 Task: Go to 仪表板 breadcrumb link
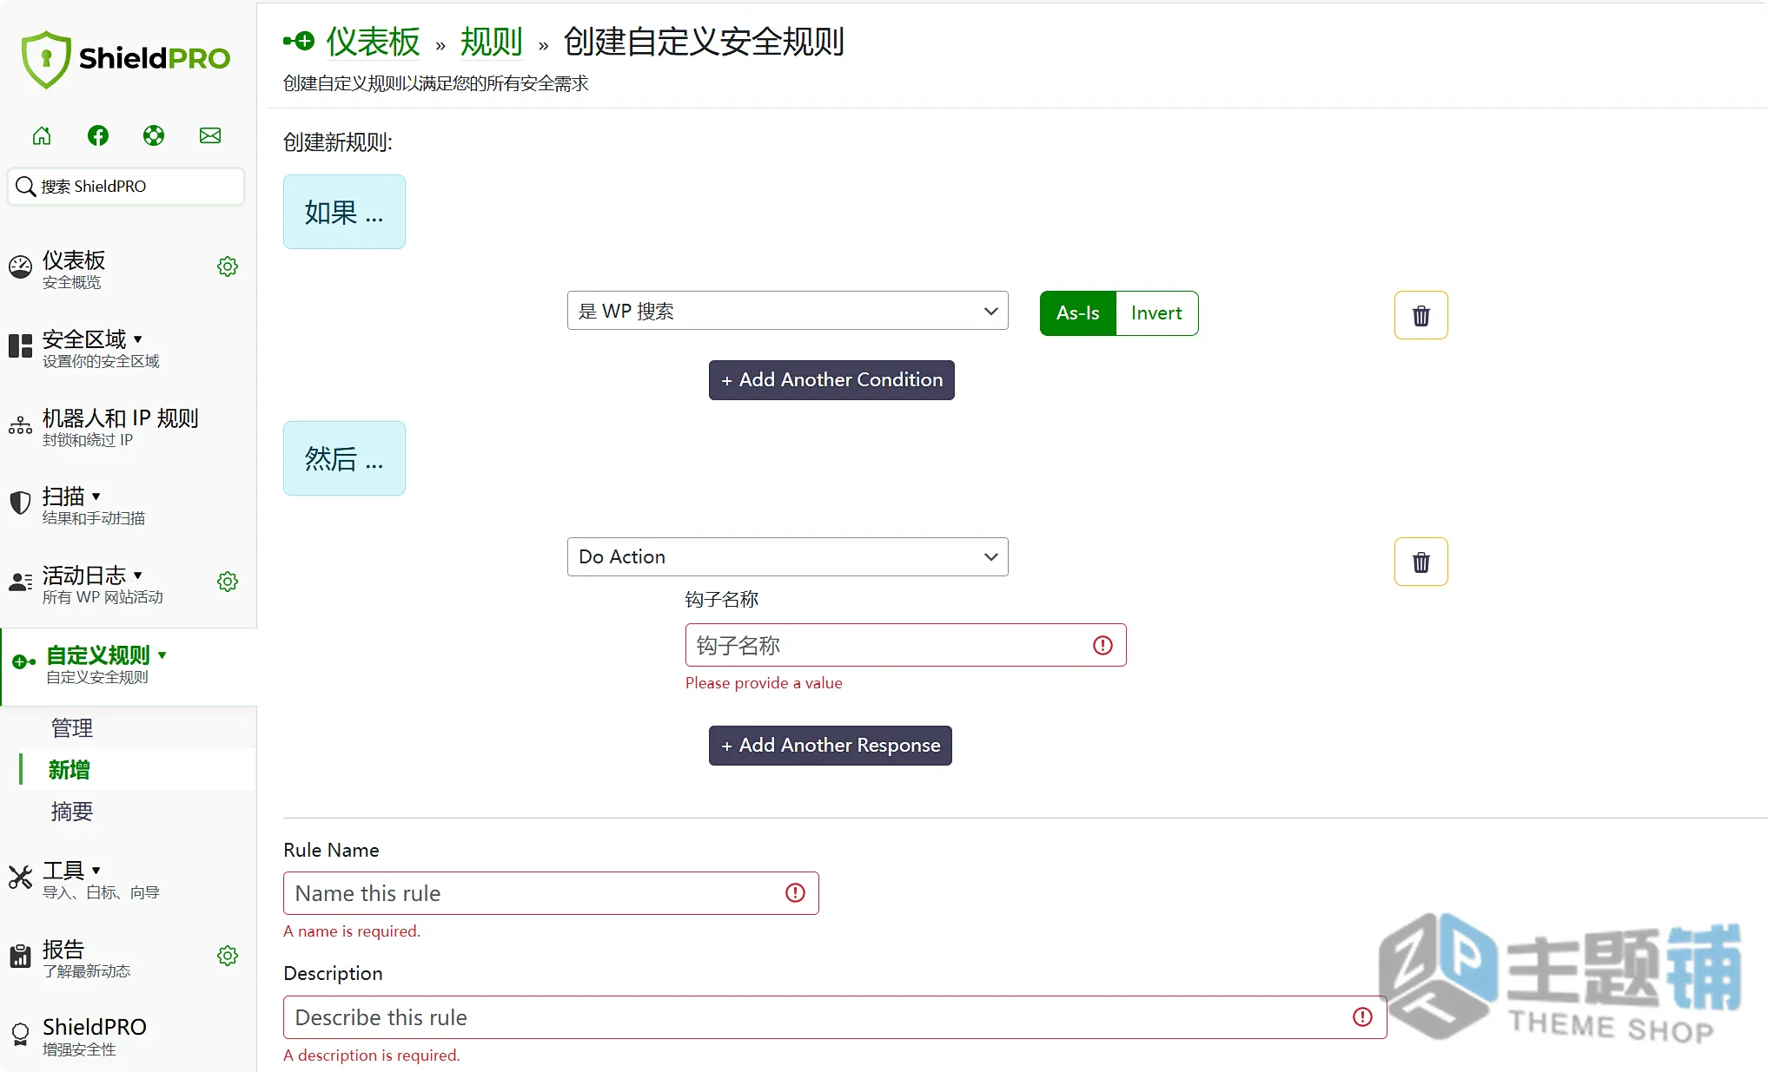[374, 42]
